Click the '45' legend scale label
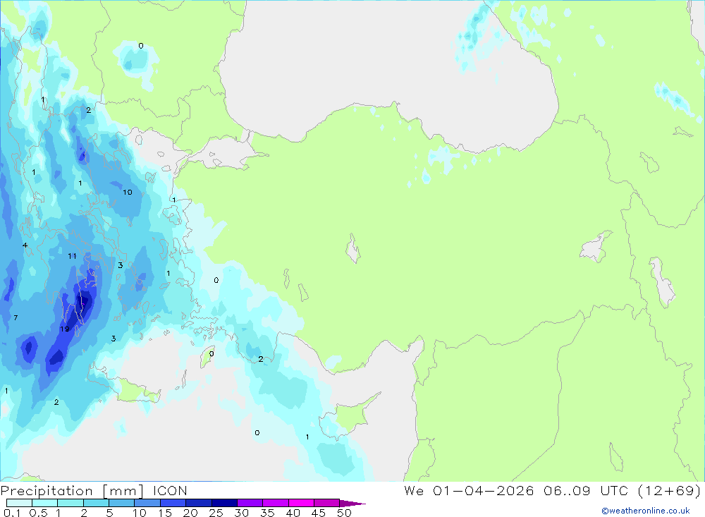This screenshot has height=517, width=705. click(319, 513)
